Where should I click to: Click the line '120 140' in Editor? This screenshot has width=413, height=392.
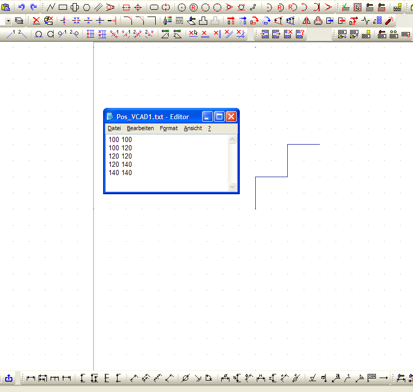[x=120, y=164]
